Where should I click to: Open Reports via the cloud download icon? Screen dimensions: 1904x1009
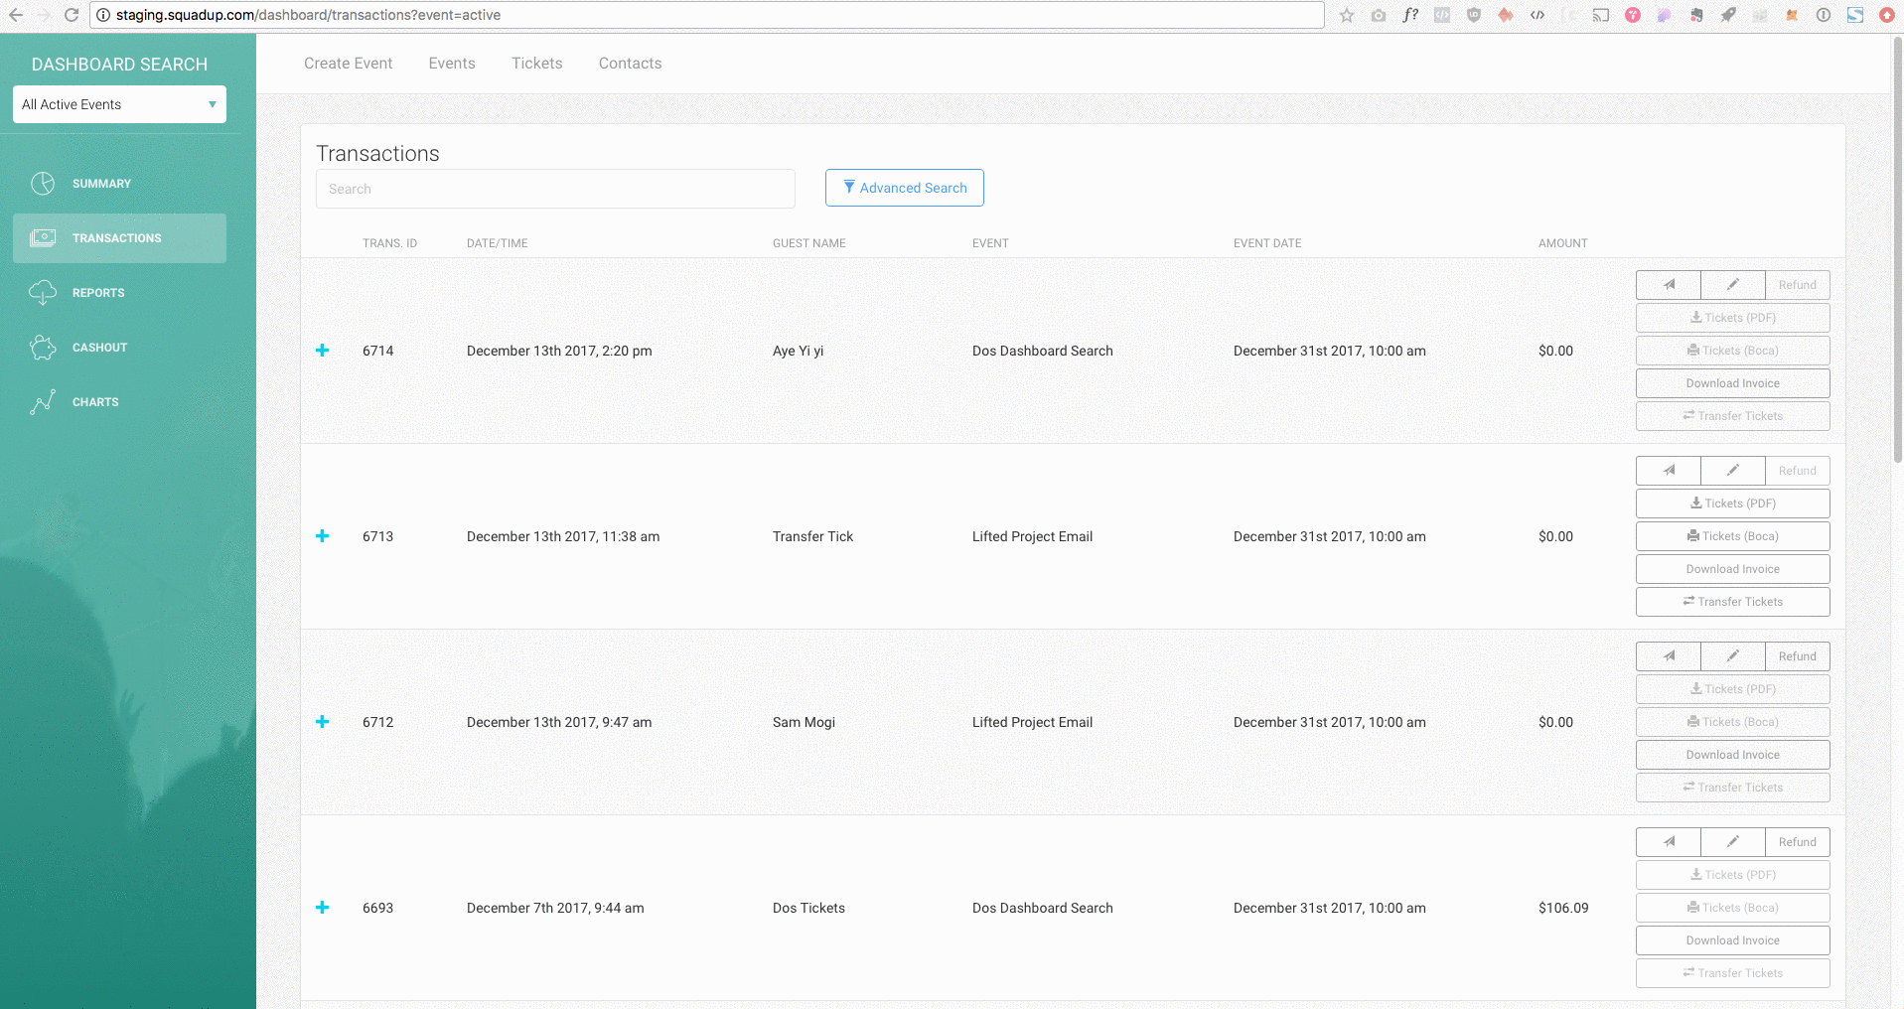[43, 293]
